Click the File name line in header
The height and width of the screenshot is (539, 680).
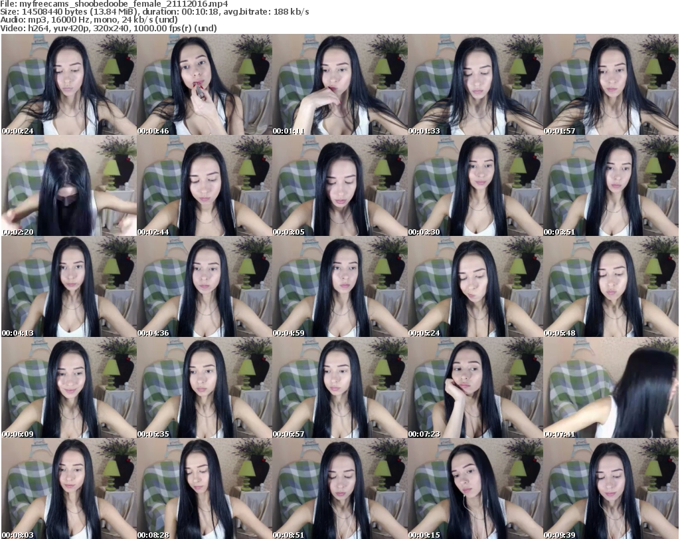[x=114, y=4]
